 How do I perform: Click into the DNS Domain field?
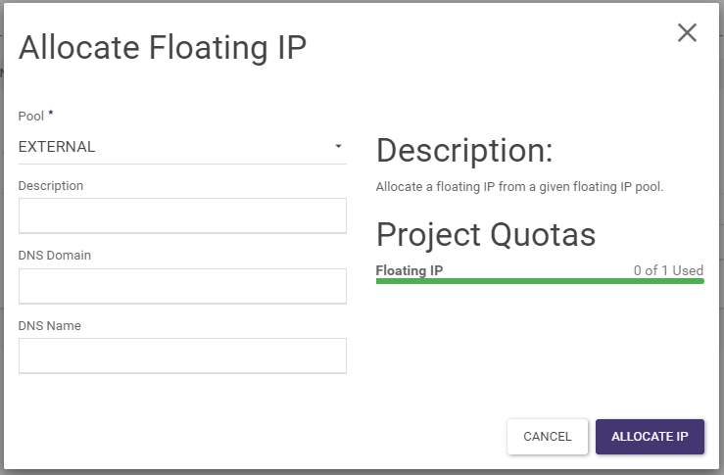pyautogui.click(x=182, y=286)
